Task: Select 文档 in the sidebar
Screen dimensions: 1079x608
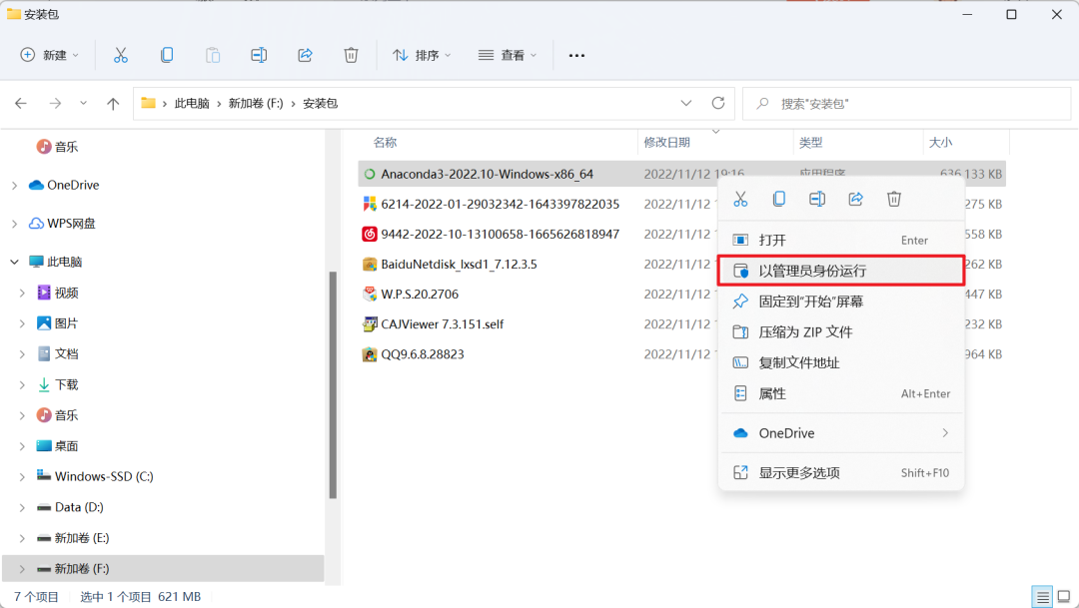Action: [x=67, y=354]
